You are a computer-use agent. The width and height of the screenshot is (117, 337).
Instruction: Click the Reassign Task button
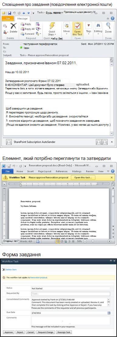pos(64,332)
